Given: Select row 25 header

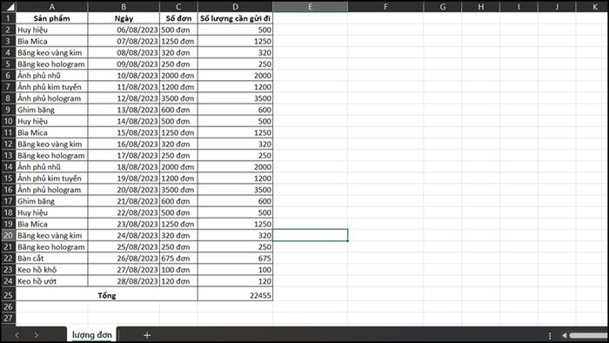Looking at the screenshot, I should pos(8,295).
